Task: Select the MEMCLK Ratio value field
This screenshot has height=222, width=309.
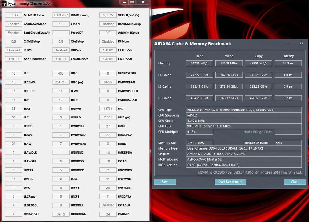Action: [14, 15]
